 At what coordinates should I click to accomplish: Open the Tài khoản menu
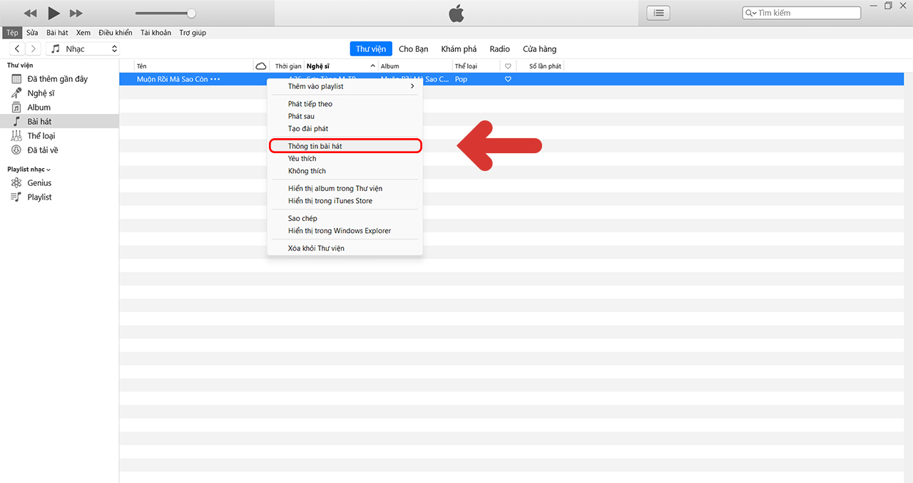[x=155, y=33]
